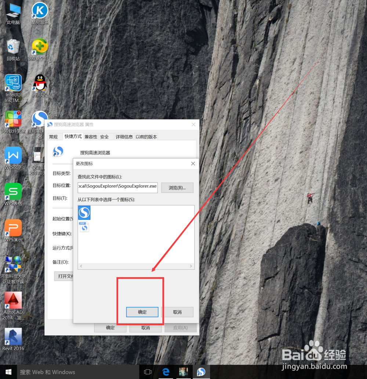The height and width of the screenshot is (379, 367).
Task: Click the icon file path input field
Action: click(x=118, y=188)
